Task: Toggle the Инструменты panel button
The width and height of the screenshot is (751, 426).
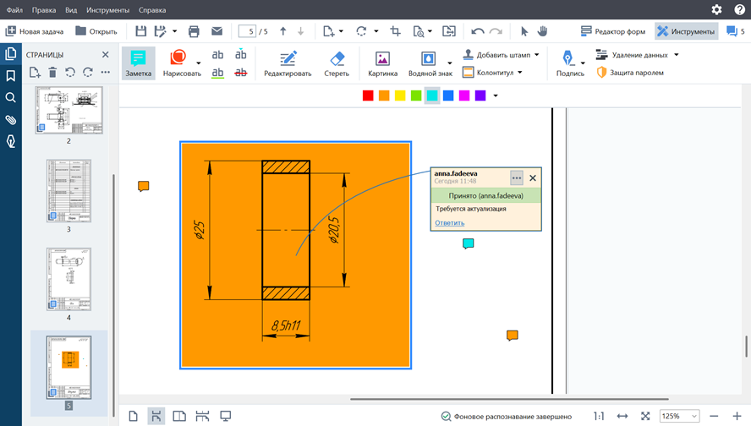Action: tap(686, 31)
